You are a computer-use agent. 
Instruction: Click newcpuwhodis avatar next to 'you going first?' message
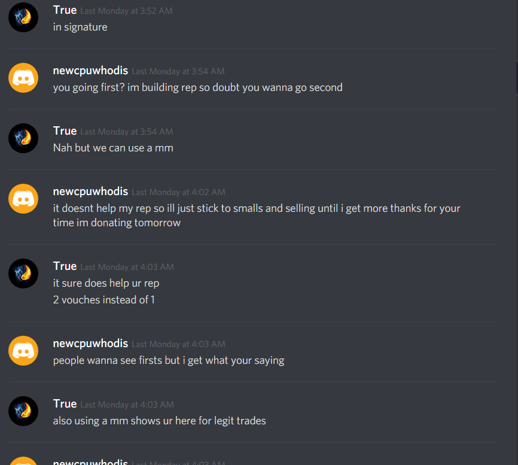pos(23,78)
